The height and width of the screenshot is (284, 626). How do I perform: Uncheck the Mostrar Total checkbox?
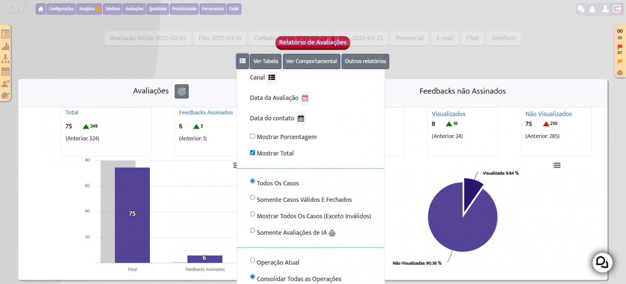click(x=253, y=153)
